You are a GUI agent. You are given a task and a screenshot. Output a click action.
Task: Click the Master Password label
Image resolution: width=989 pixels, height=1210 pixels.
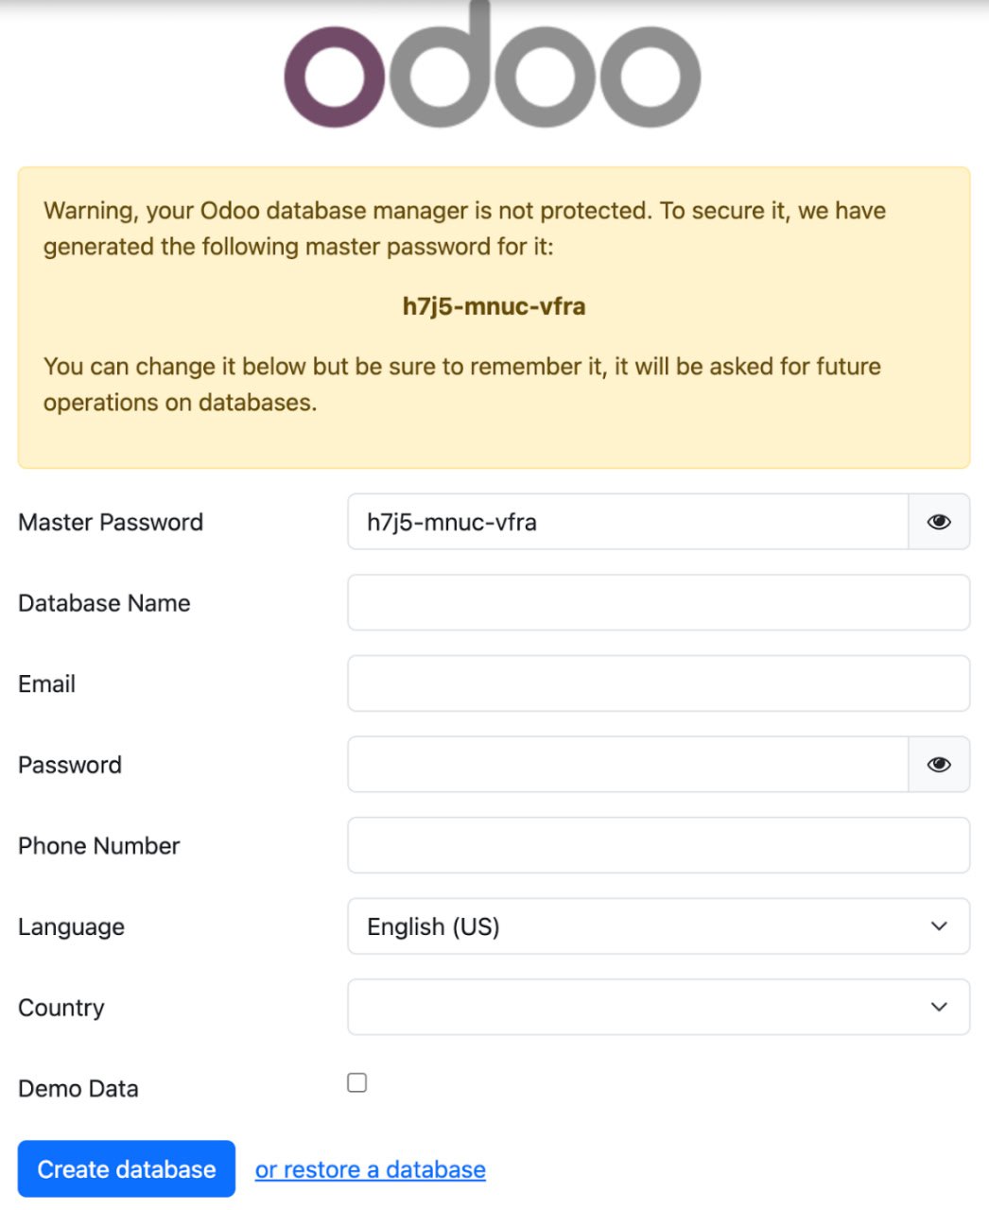click(111, 523)
